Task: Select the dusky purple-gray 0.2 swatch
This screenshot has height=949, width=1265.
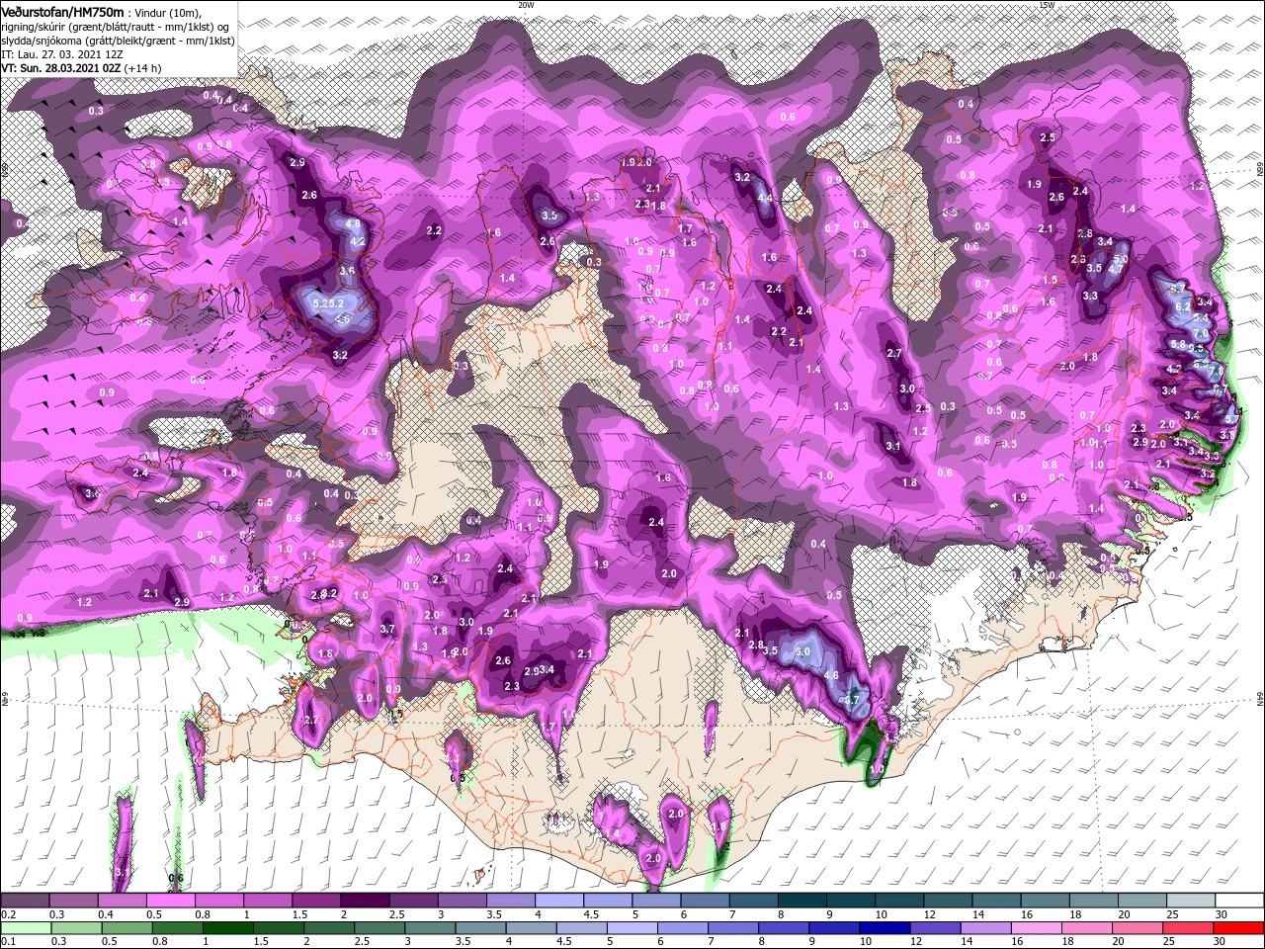Action: tap(25, 901)
